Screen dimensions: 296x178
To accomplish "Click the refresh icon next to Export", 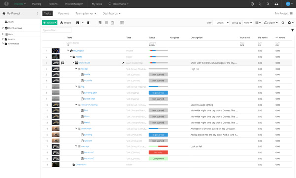I will coord(283,23).
